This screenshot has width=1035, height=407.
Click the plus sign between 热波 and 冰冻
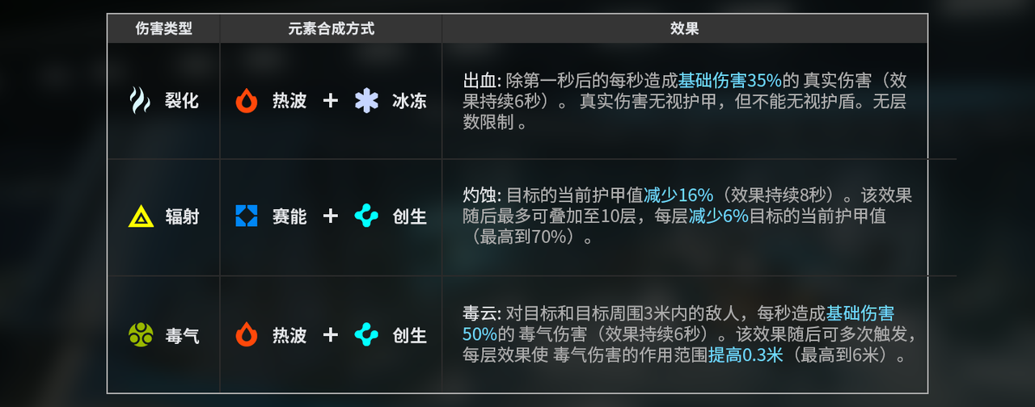(330, 101)
